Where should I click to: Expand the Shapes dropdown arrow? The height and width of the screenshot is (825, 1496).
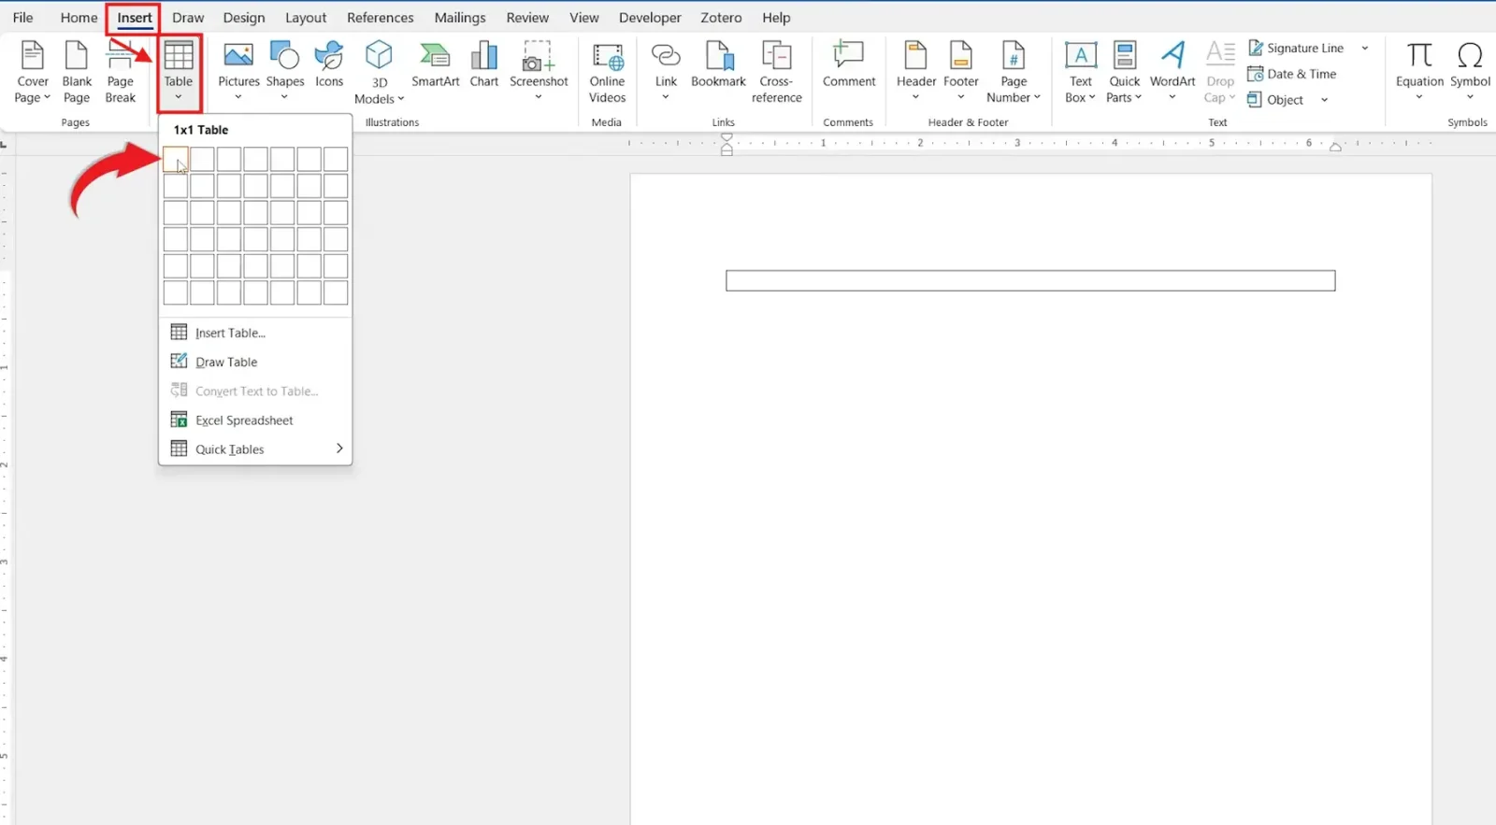pos(284,97)
